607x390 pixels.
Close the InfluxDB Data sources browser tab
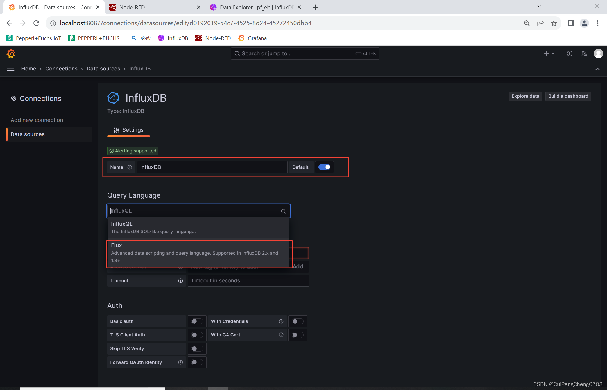point(98,7)
